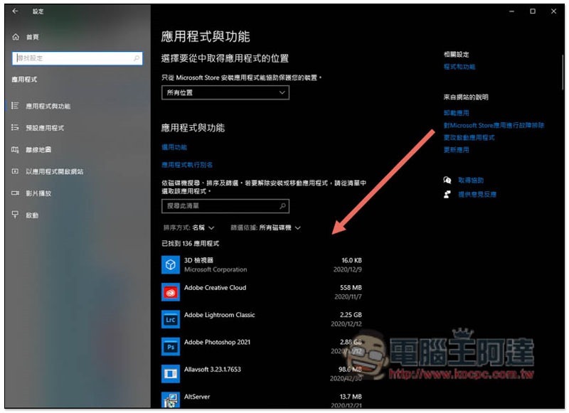Open 離線地圖 settings from the sidebar

click(x=31, y=150)
